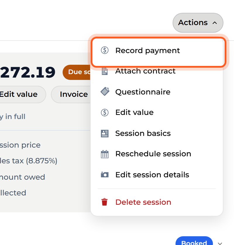Open the blue Booked status button

point(194,241)
